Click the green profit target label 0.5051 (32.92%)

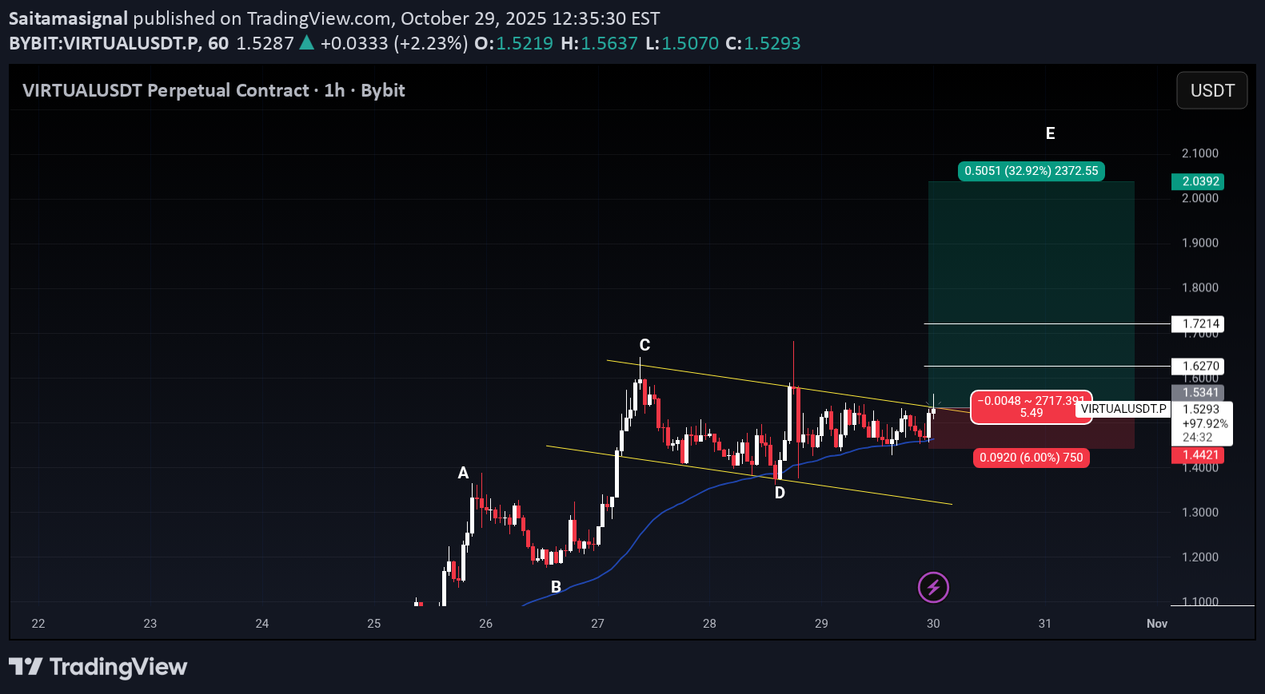click(x=1031, y=171)
